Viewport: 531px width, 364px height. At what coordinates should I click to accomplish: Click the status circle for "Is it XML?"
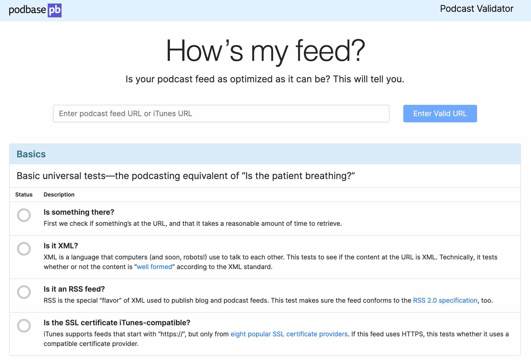point(24,249)
